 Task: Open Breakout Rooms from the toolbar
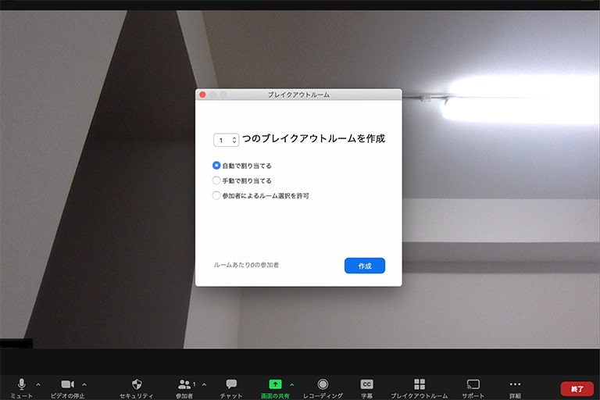tap(420, 387)
